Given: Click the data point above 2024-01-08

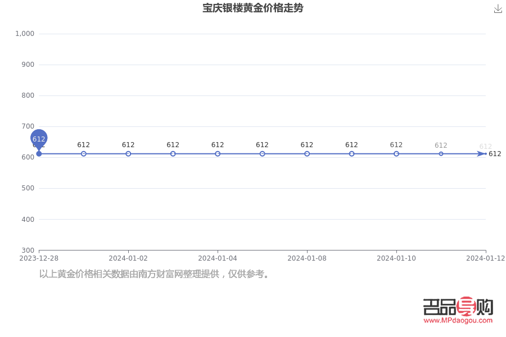Looking at the screenshot, I should (307, 153).
